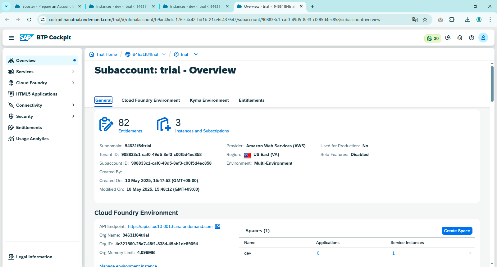Click the Services puzzle icon

tap(11, 72)
